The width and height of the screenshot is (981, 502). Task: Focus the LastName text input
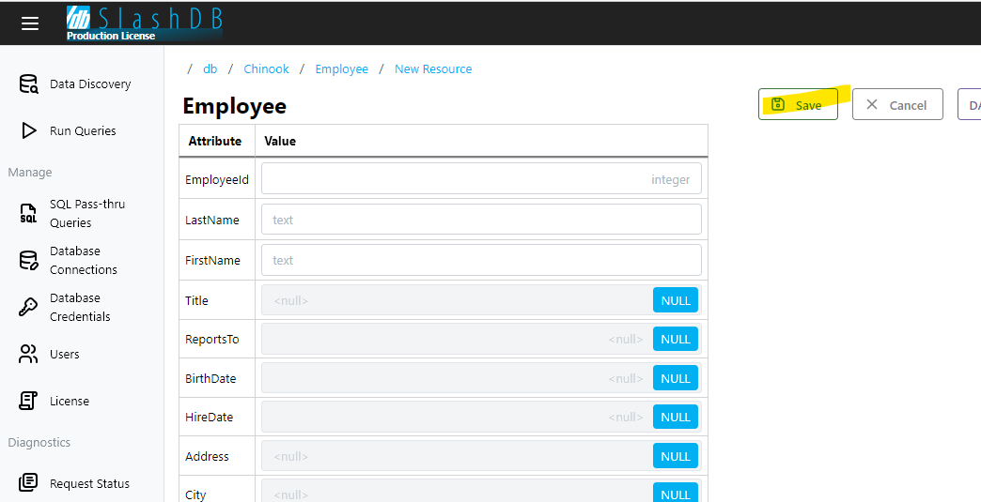tap(480, 220)
